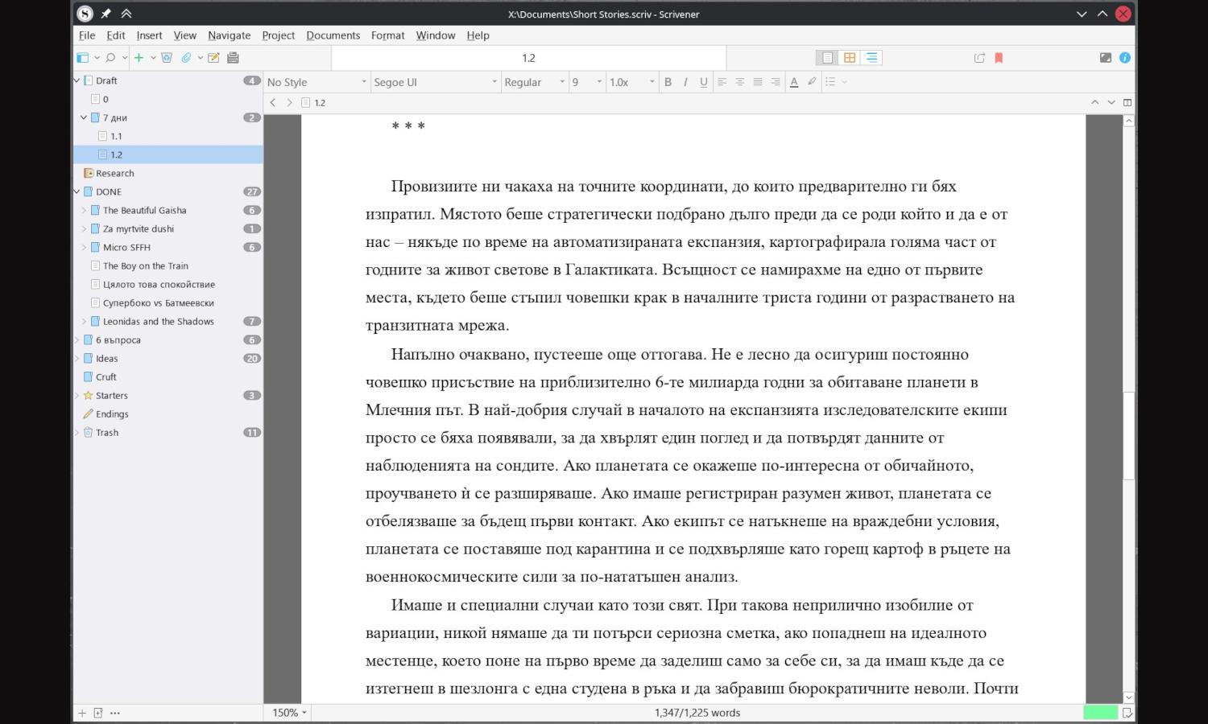Toggle bold formatting
This screenshot has height=724, width=1208.
tap(668, 82)
